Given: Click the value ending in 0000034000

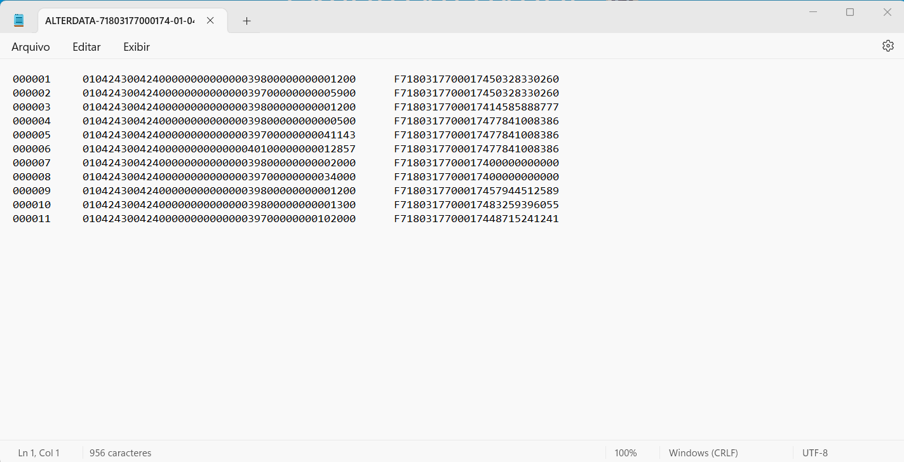Looking at the screenshot, I should (219, 177).
